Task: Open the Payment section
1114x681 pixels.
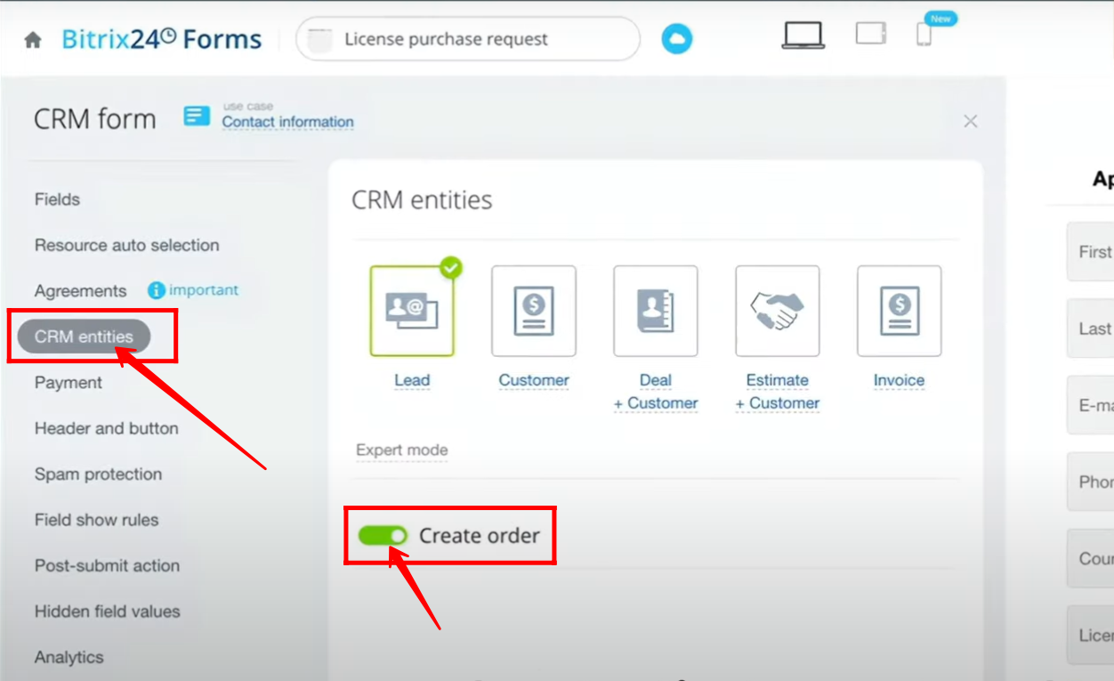Action: pos(69,383)
